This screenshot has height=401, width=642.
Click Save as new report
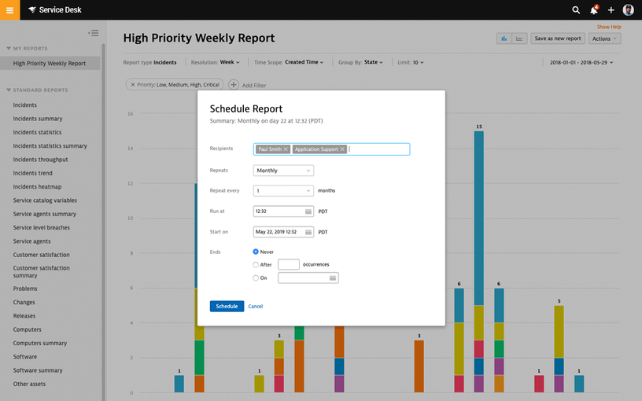pyautogui.click(x=558, y=39)
